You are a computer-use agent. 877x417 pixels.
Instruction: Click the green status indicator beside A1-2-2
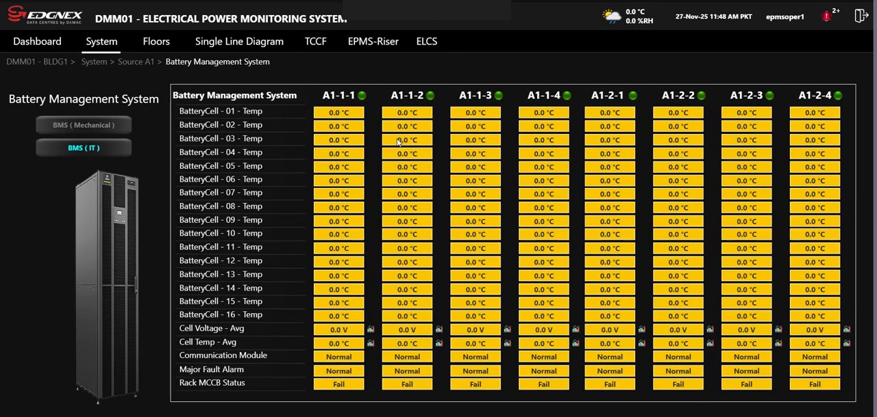(x=701, y=96)
